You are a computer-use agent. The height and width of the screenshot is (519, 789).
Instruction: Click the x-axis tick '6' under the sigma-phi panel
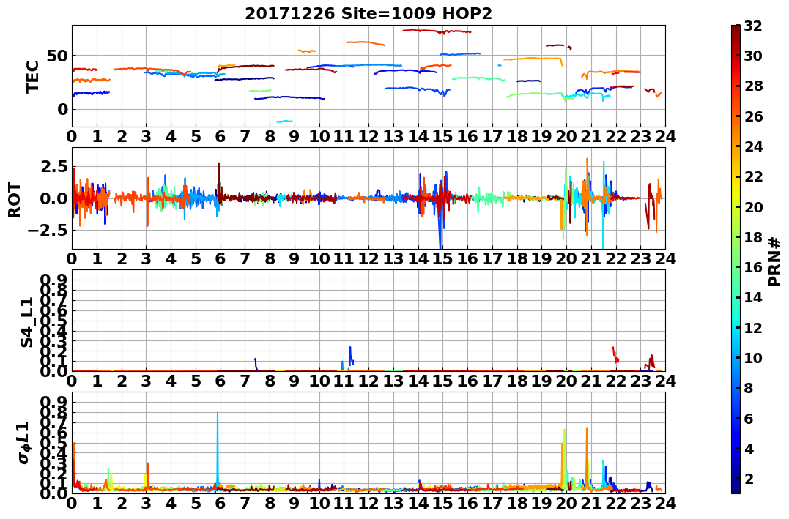click(x=221, y=503)
